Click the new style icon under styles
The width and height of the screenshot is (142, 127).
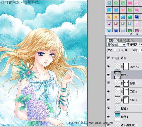[x=137, y=34]
